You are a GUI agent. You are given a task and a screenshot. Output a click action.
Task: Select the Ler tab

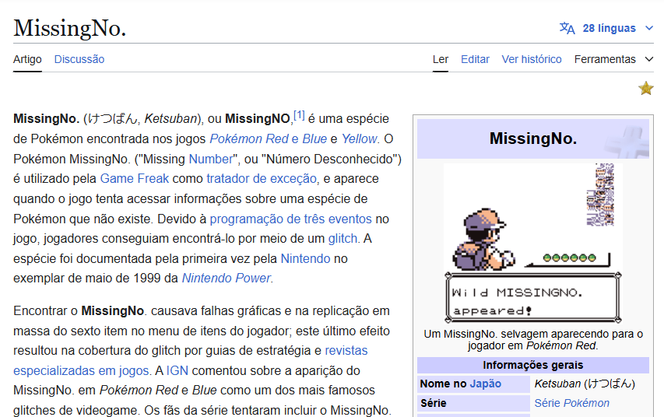click(x=441, y=59)
